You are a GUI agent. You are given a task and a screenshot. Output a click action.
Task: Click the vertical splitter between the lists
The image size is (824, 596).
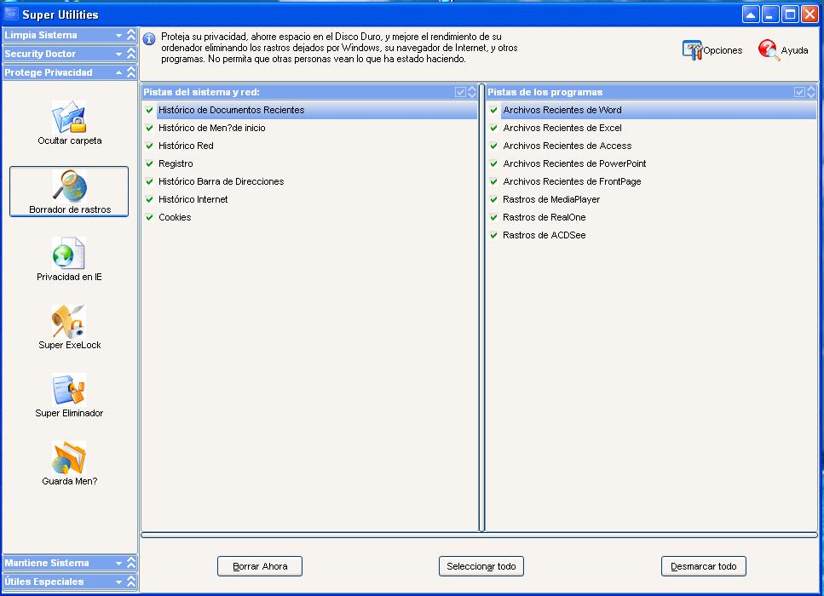click(481, 307)
